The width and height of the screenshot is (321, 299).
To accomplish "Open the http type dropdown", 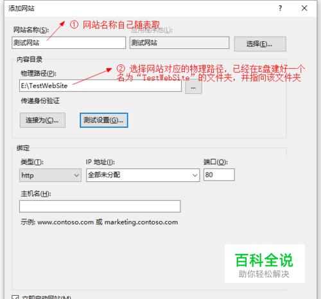I will (x=50, y=175).
